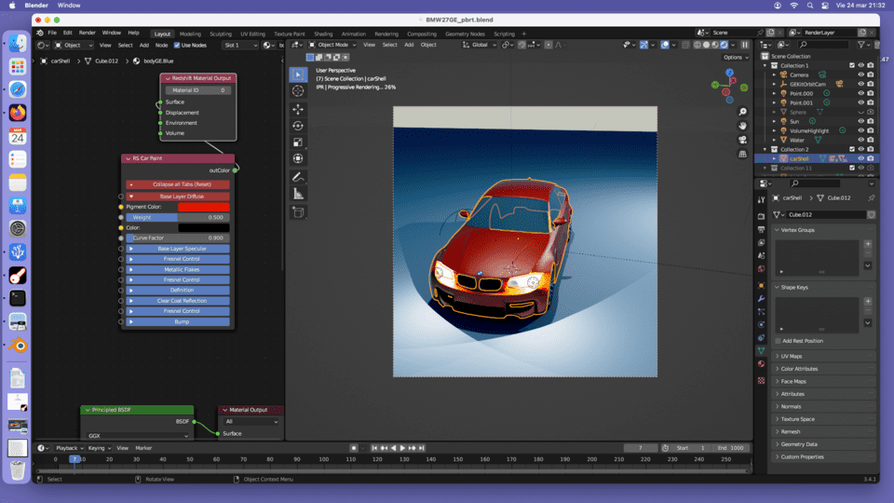Activate the Move tool
The image size is (894, 503).
pos(298,108)
